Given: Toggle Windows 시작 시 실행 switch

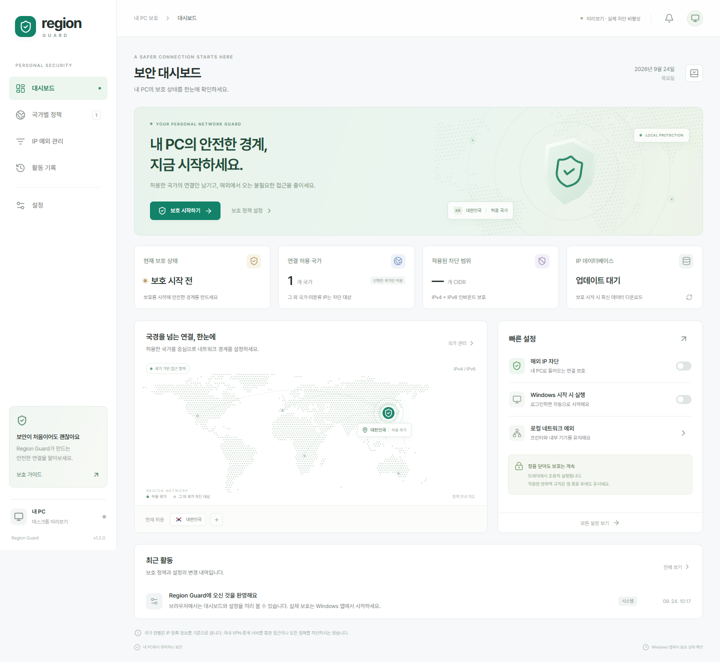Looking at the screenshot, I should (x=683, y=399).
